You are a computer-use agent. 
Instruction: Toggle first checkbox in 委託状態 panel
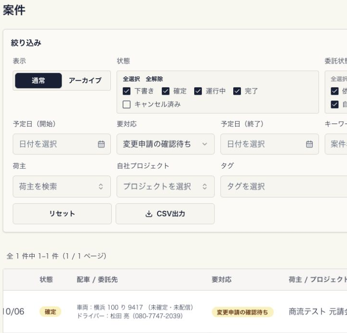coord(334,91)
